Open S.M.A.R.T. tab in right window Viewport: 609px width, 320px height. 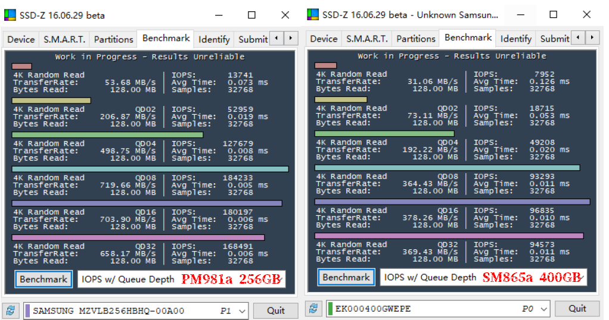click(x=366, y=39)
